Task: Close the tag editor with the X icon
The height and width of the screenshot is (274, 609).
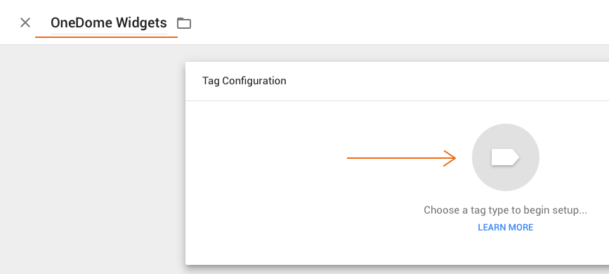Action: point(25,23)
